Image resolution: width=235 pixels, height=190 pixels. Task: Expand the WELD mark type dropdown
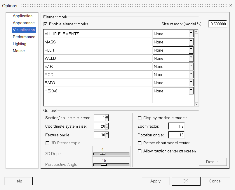(x=191, y=58)
